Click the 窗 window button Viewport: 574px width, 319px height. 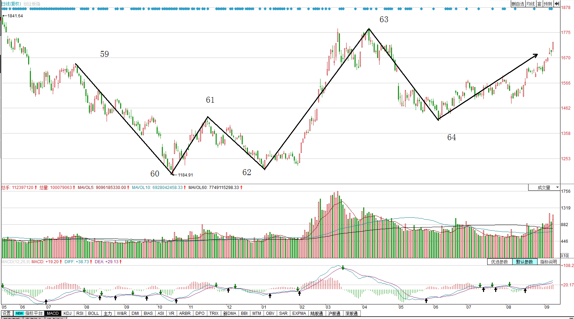[x=539, y=3]
